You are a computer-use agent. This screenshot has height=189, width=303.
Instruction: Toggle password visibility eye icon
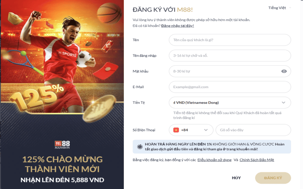click(284, 71)
